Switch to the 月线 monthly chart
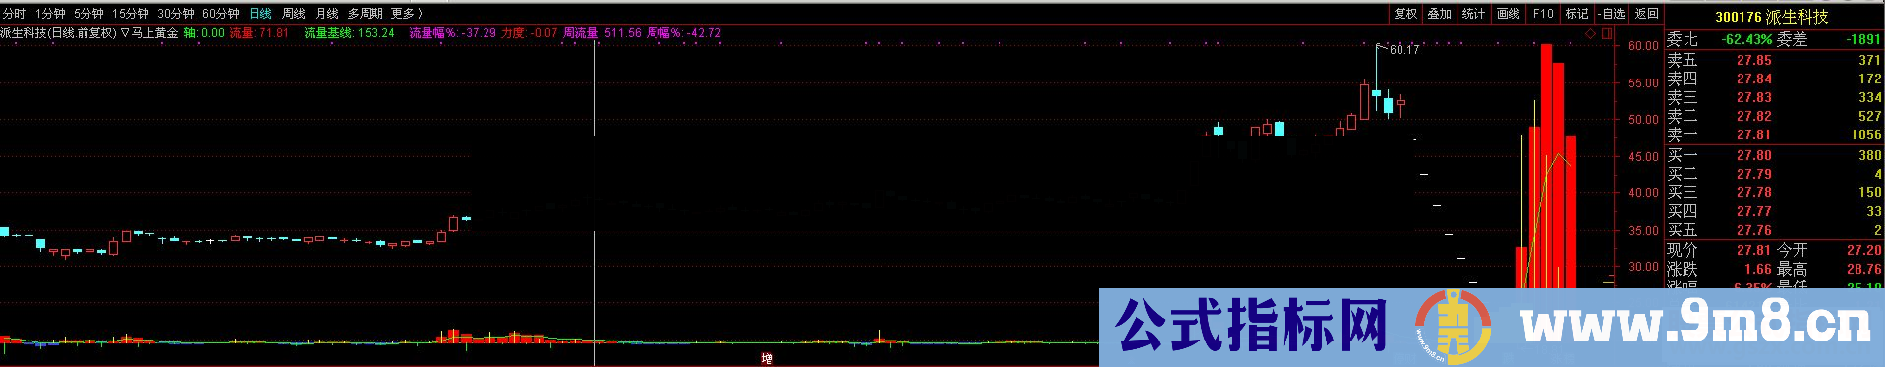Viewport: 1885px width, 367px height. [x=326, y=13]
